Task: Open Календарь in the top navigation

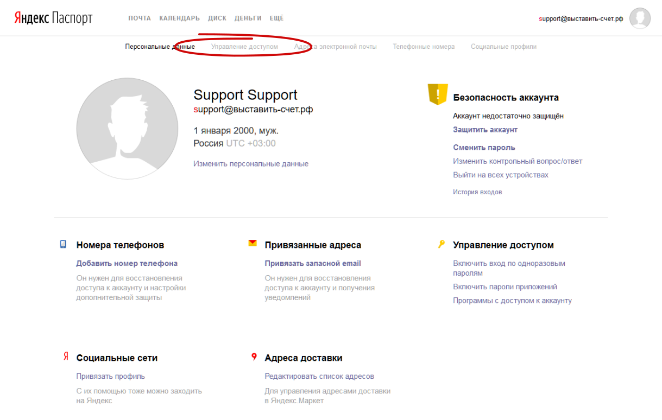Action: 180,18
